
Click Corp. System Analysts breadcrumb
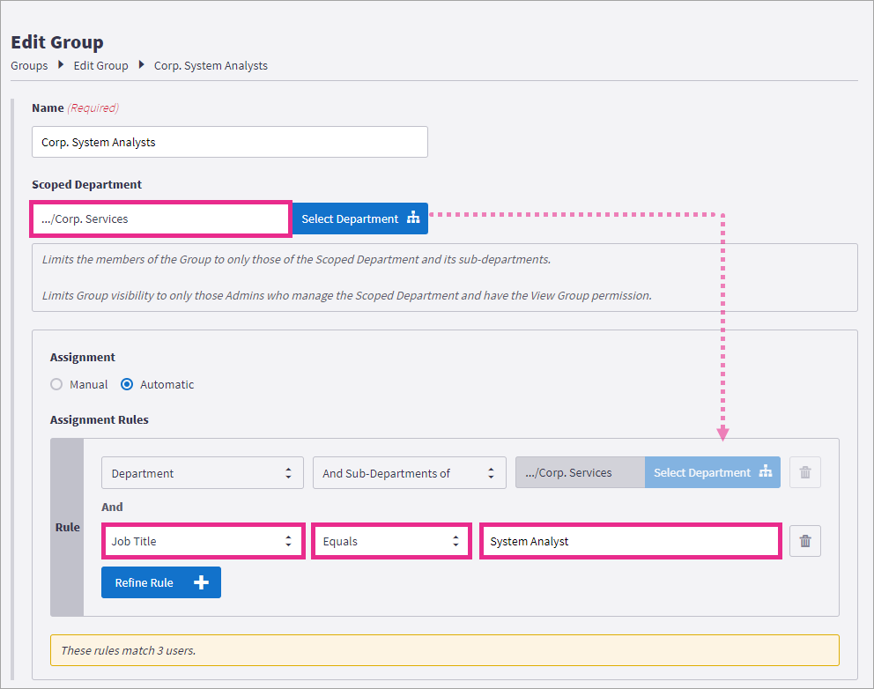pos(211,66)
